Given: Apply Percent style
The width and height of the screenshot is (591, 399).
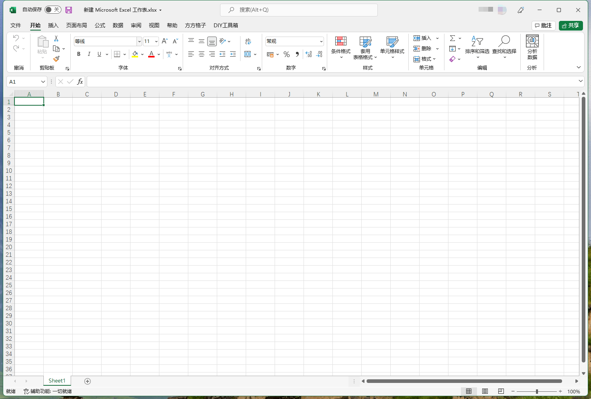Looking at the screenshot, I should click(287, 54).
